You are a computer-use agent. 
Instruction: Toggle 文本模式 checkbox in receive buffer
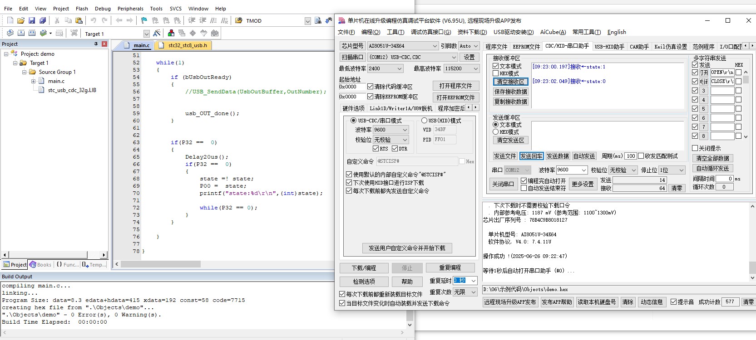(x=496, y=66)
